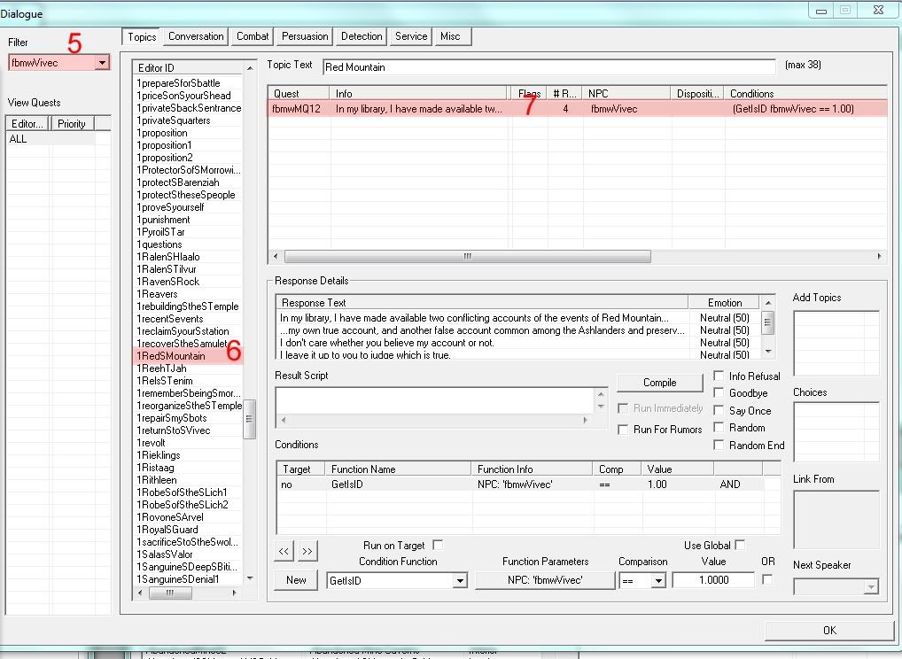Screen dimensions: 902x659
Task: Check the Run For Rumors option
Action: (623, 430)
